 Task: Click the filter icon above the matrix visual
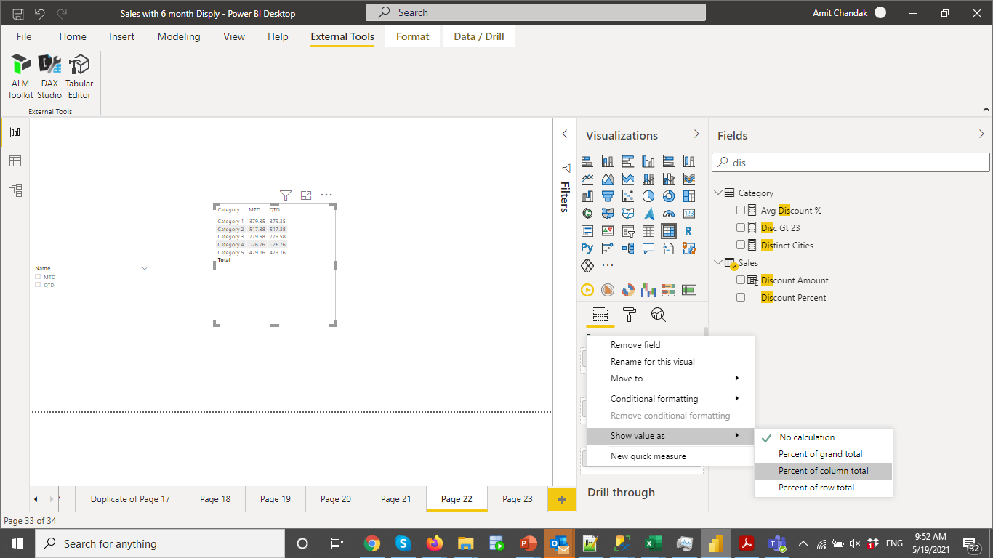pos(286,195)
